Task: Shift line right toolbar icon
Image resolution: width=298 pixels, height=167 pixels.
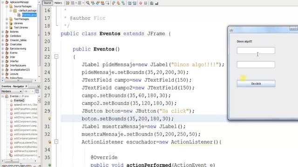Action: tap(135, 3)
